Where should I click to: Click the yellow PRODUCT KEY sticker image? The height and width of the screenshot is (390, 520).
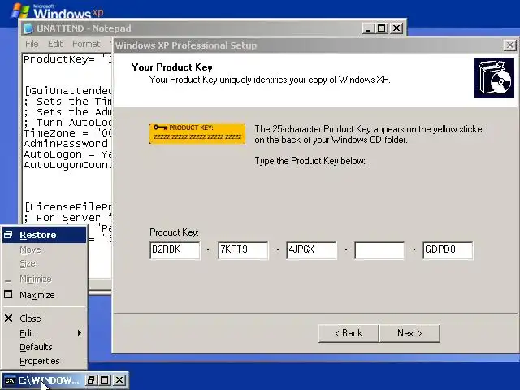point(197,133)
